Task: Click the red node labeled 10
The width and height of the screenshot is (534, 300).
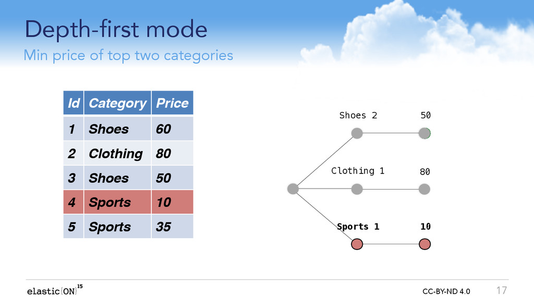Action: click(424, 244)
